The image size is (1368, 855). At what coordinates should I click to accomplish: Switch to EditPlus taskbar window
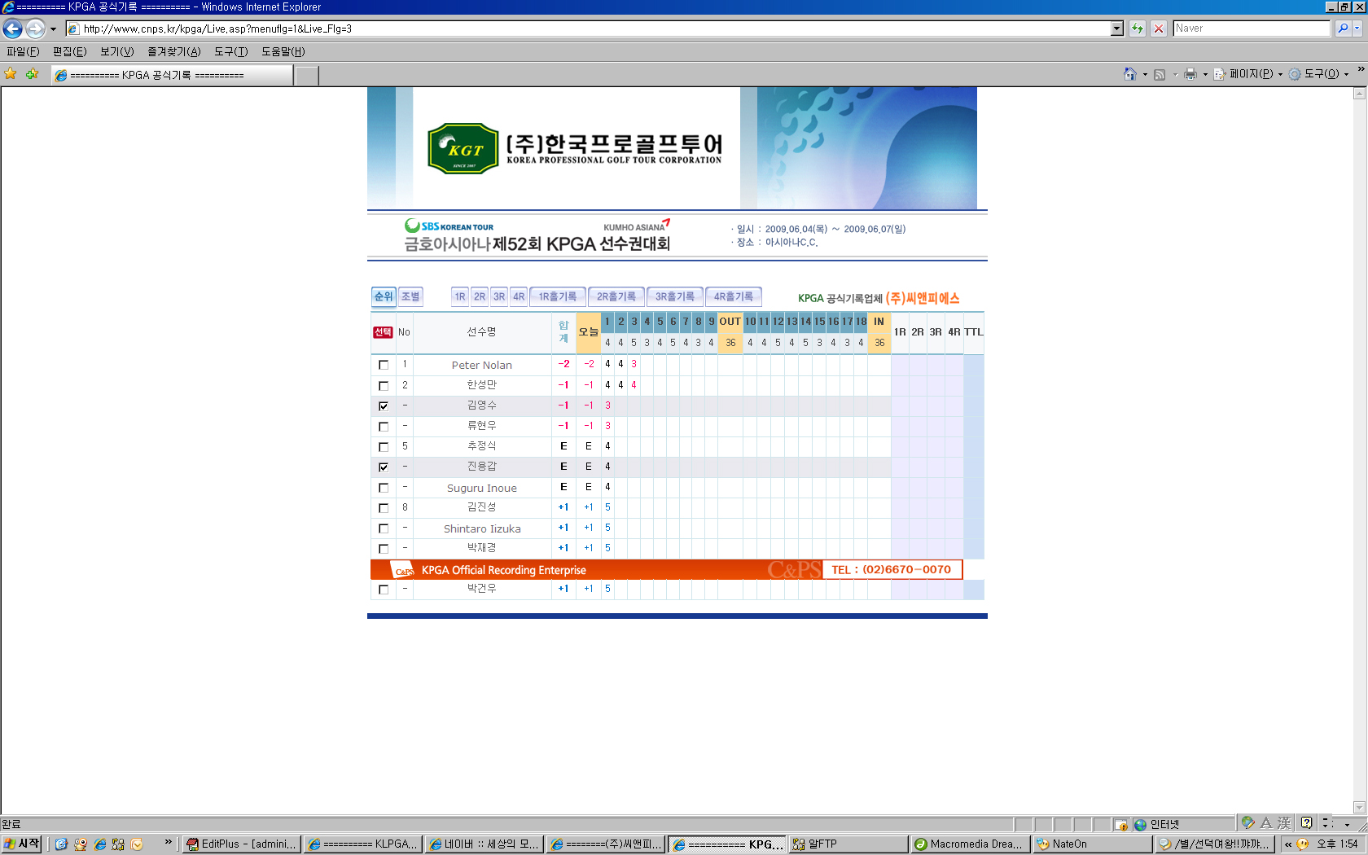(x=241, y=844)
